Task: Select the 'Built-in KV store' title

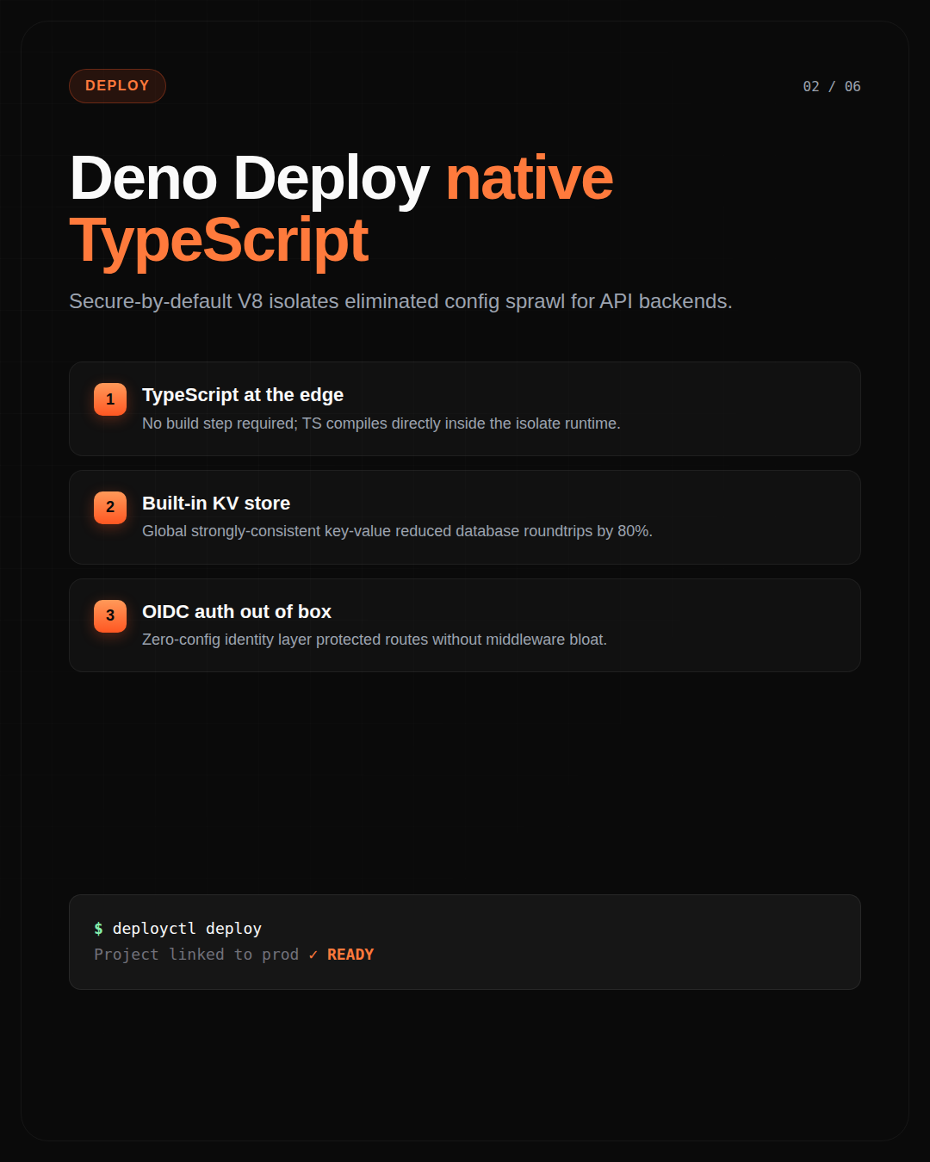Action: 216,504
